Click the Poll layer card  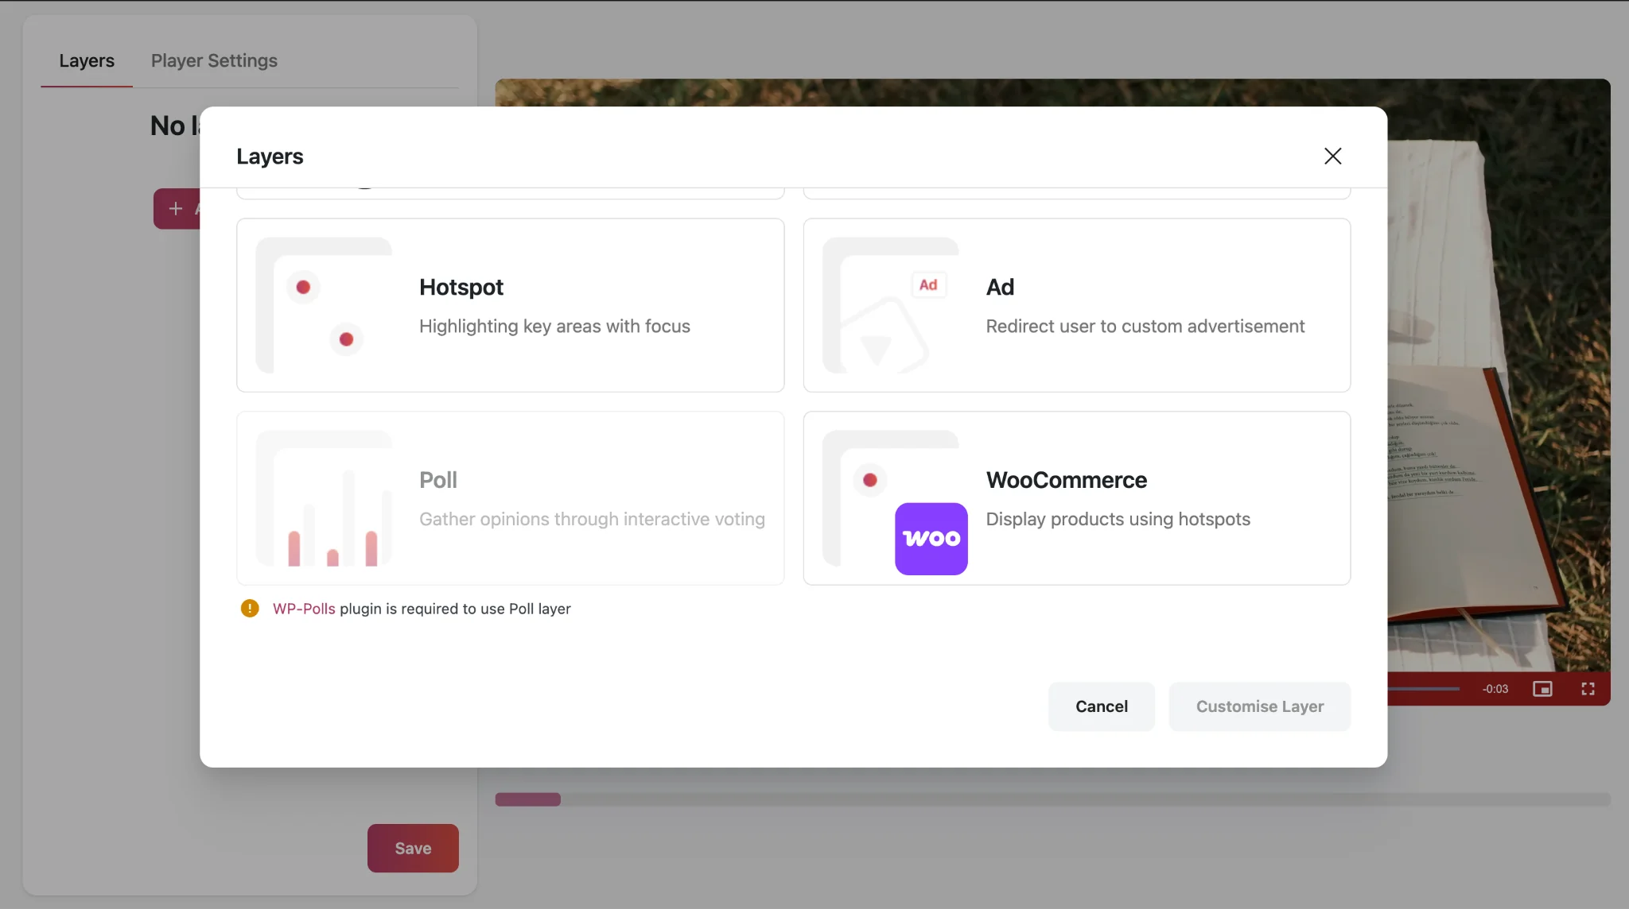511,498
